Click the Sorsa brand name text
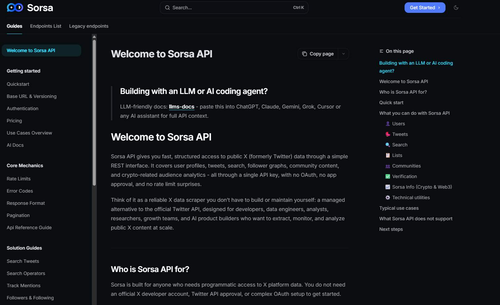The width and height of the screenshot is (500, 305). point(40,8)
